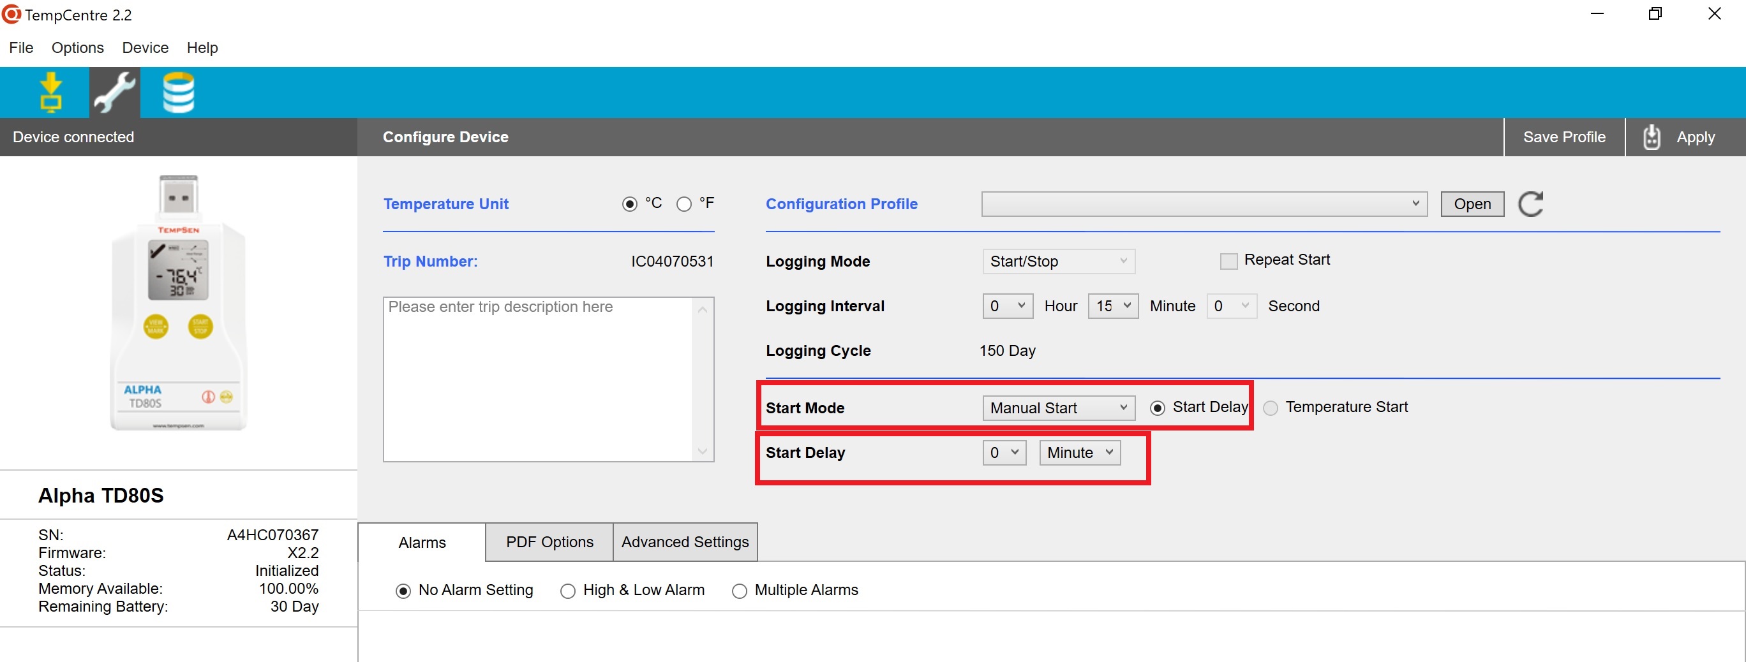Select the High & Low Alarm option
The width and height of the screenshot is (1746, 662).
tap(568, 591)
